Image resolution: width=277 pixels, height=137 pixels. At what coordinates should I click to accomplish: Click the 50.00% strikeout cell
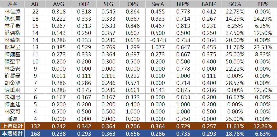[235, 62]
